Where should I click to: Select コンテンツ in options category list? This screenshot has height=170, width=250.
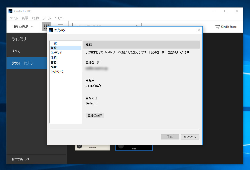56,53
